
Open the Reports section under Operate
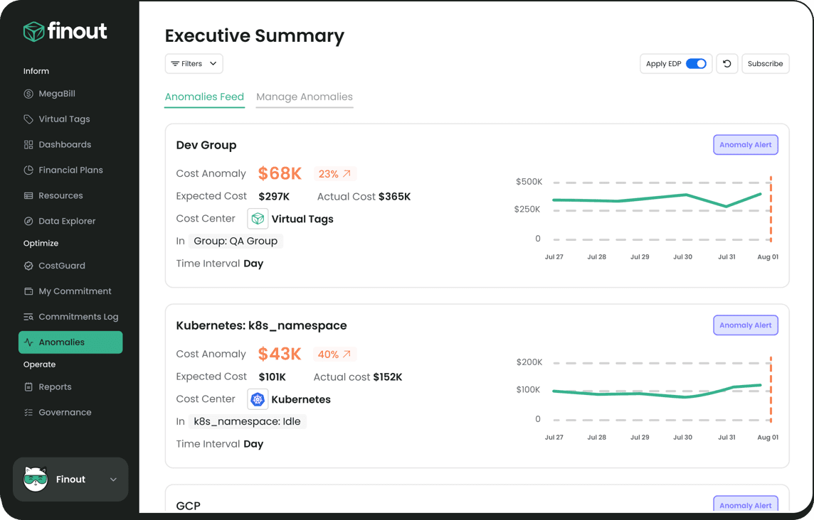(x=54, y=386)
